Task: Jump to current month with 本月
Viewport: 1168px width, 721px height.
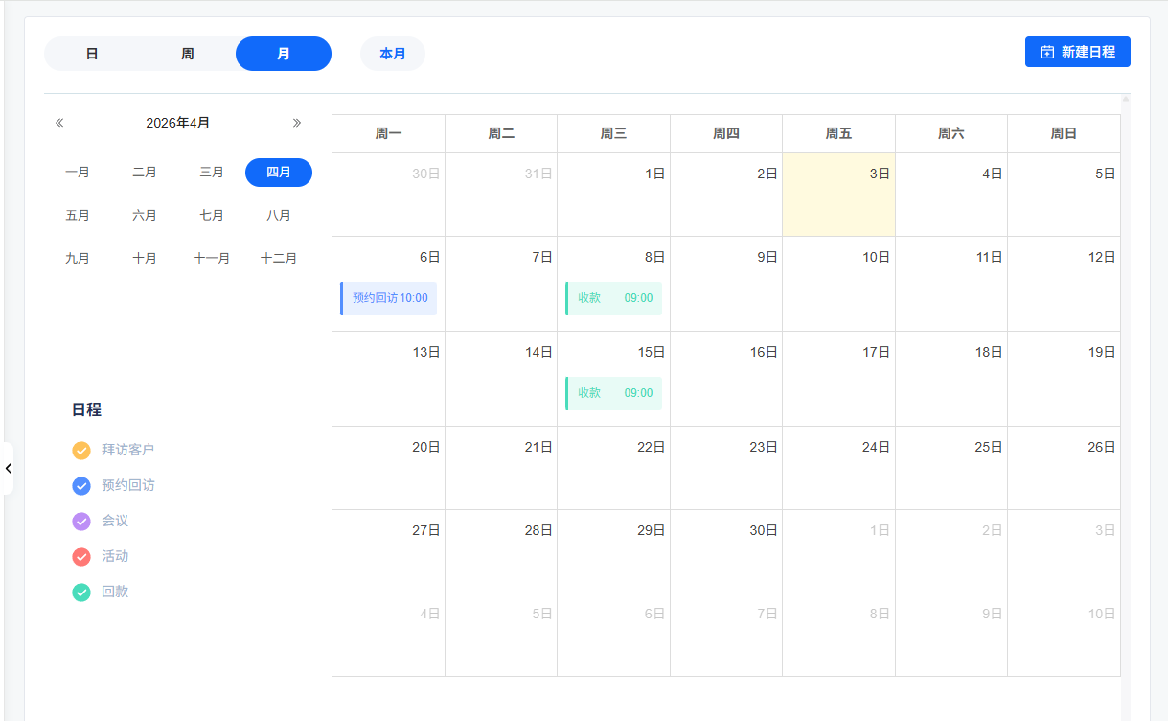Action: [x=393, y=54]
